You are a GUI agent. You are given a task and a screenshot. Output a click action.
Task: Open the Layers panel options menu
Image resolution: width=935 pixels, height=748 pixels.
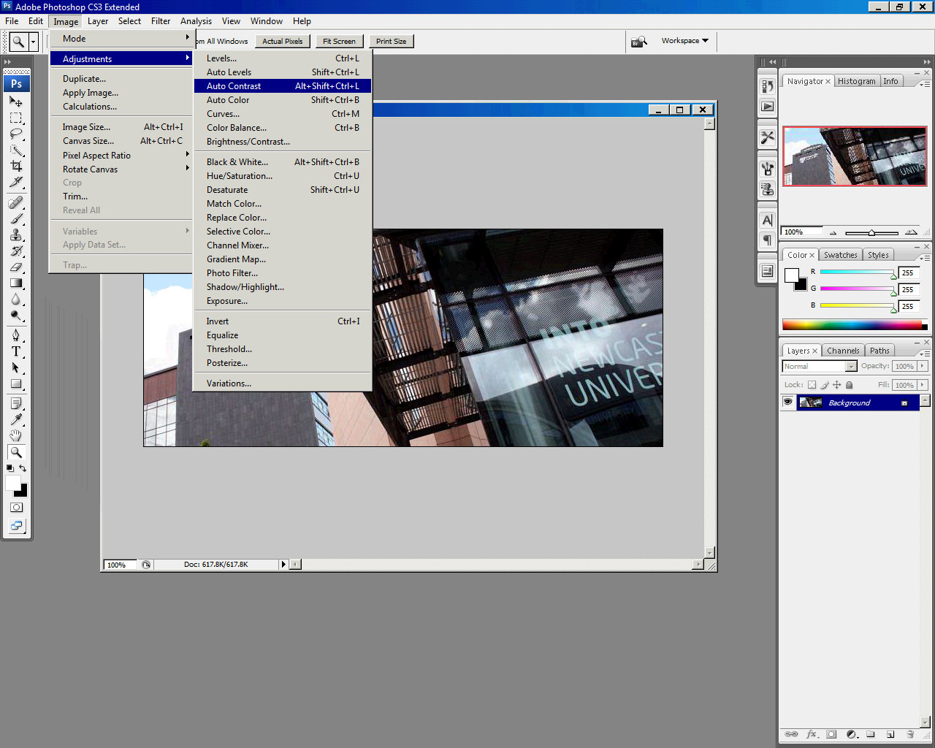[x=925, y=354]
